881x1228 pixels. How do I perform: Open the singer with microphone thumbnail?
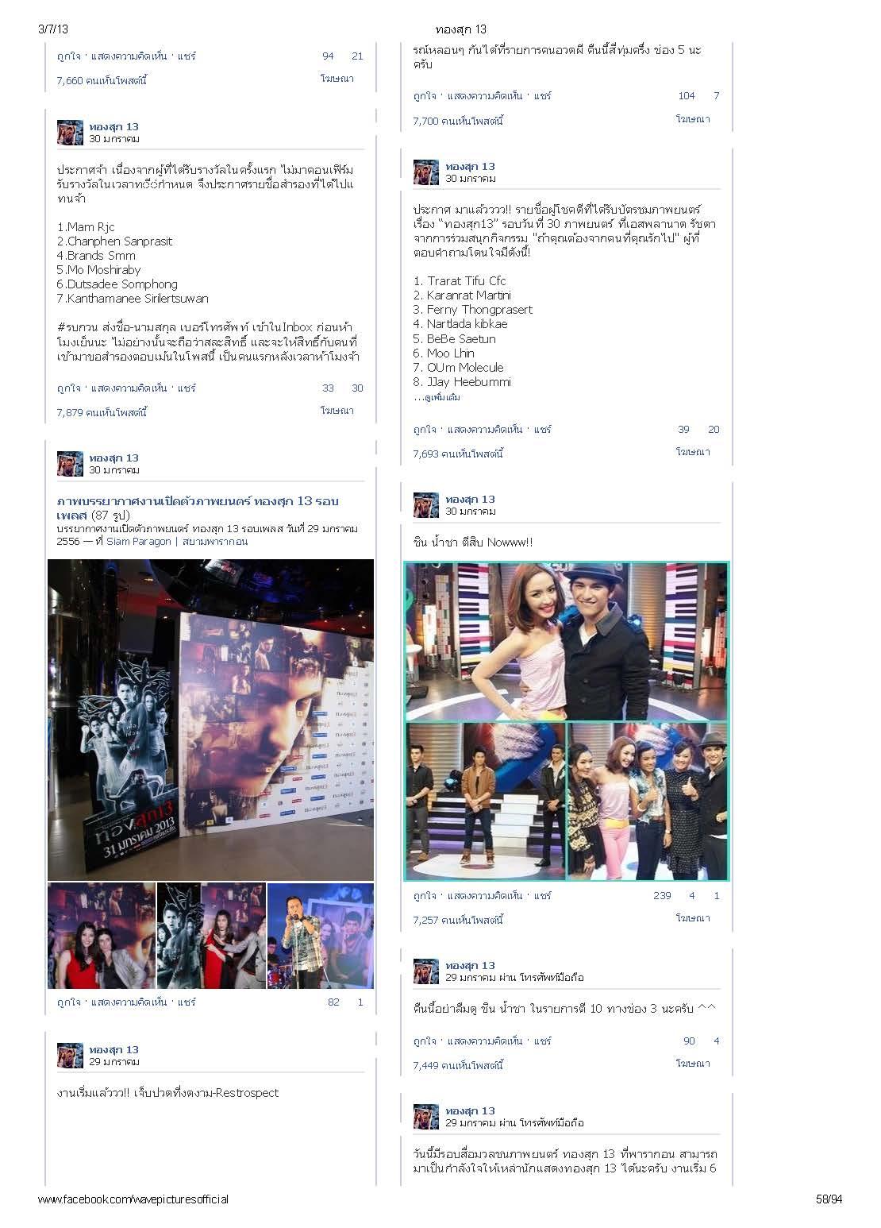321,936
